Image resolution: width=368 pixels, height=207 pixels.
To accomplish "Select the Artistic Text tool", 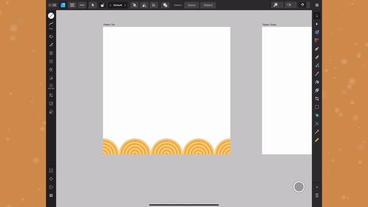I will pyautogui.click(x=317, y=124).
